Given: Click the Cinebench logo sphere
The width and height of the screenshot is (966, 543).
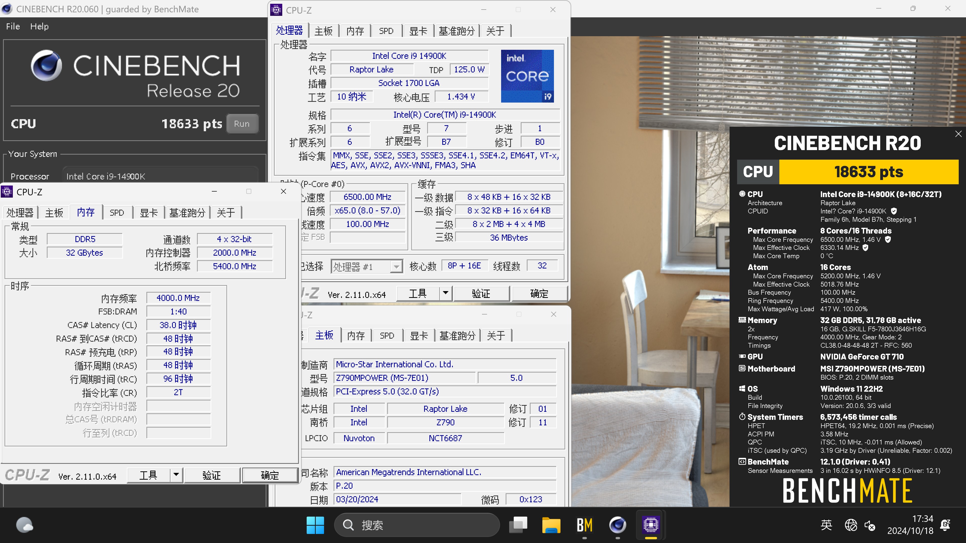Looking at the screenshot, I should pyautogui.click(x=47, y=66).
